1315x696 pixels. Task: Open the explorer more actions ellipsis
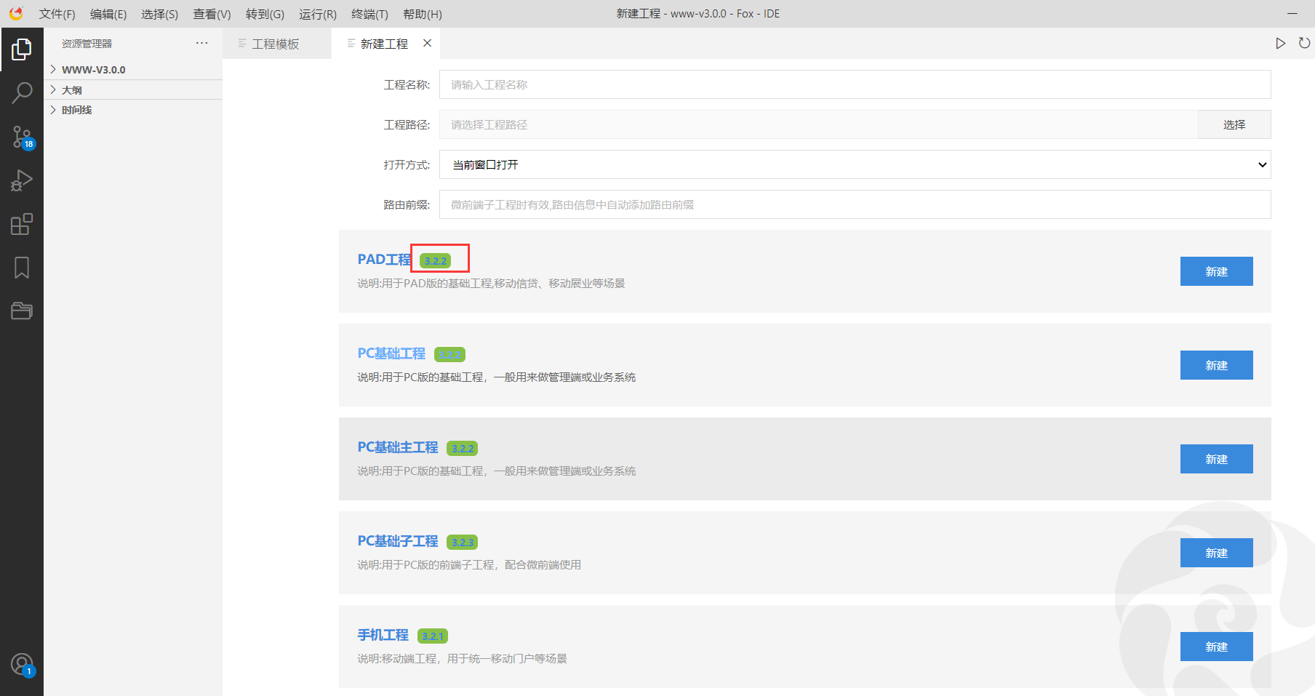pos(201,44)
